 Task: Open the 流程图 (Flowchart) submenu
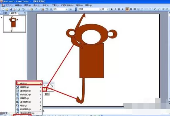click(29, 98)
